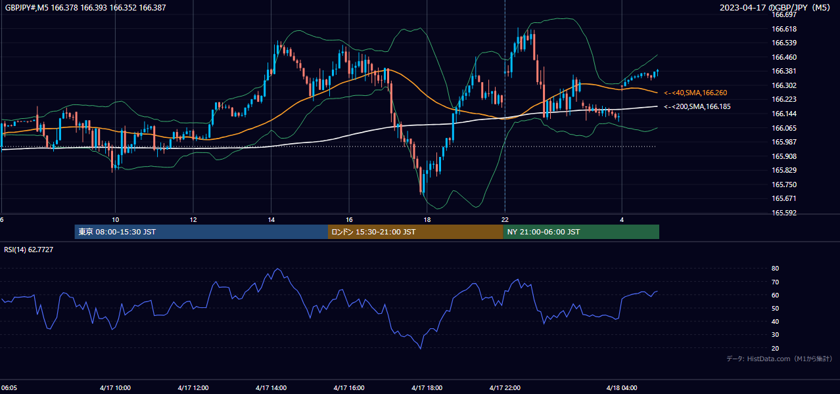The image size is (840, 394).
Task: Click the hour 22 label on the price chart
Action: (x=505, y=219)
